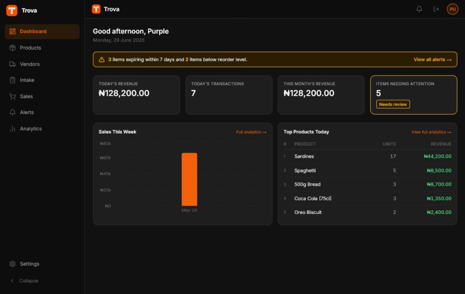The width and height of the screenshot is (465, 294).
Task: Click the PRODUCT column header
Action: pyautogui.click(x=305, y=144)
